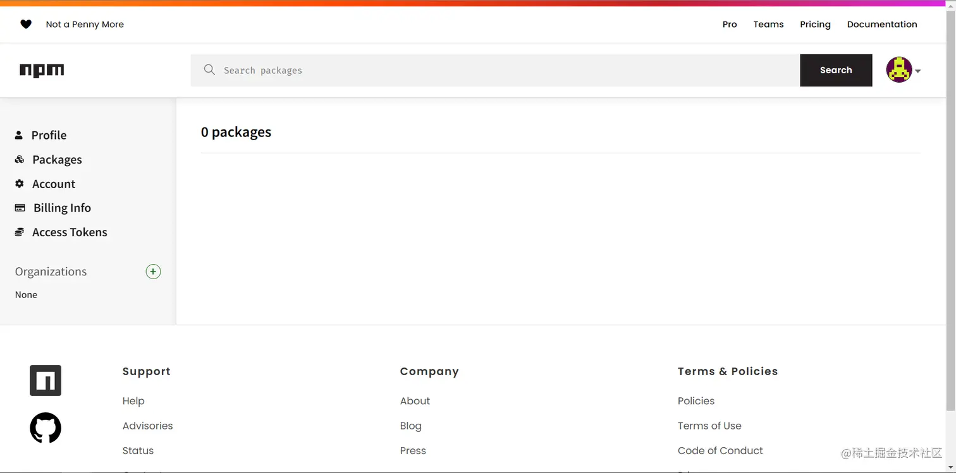Click the Support footer heading
Screen dimensions: 956x473
[x=146, y=371]
